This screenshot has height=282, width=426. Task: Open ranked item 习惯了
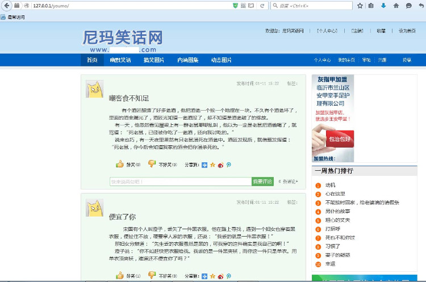[x=333, y=246]
